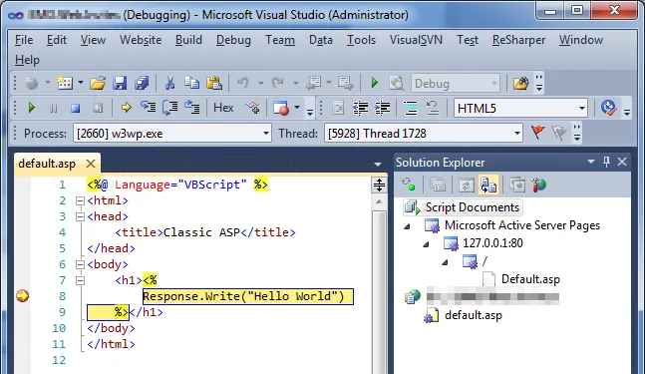Click the current statement arrow in line 8 margin
Image resolution: width=645 pixels, height=374 pixels.
(x=22, y=296)
